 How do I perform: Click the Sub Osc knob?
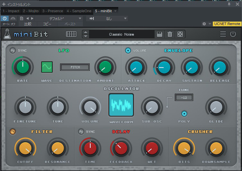click(152, 107)
